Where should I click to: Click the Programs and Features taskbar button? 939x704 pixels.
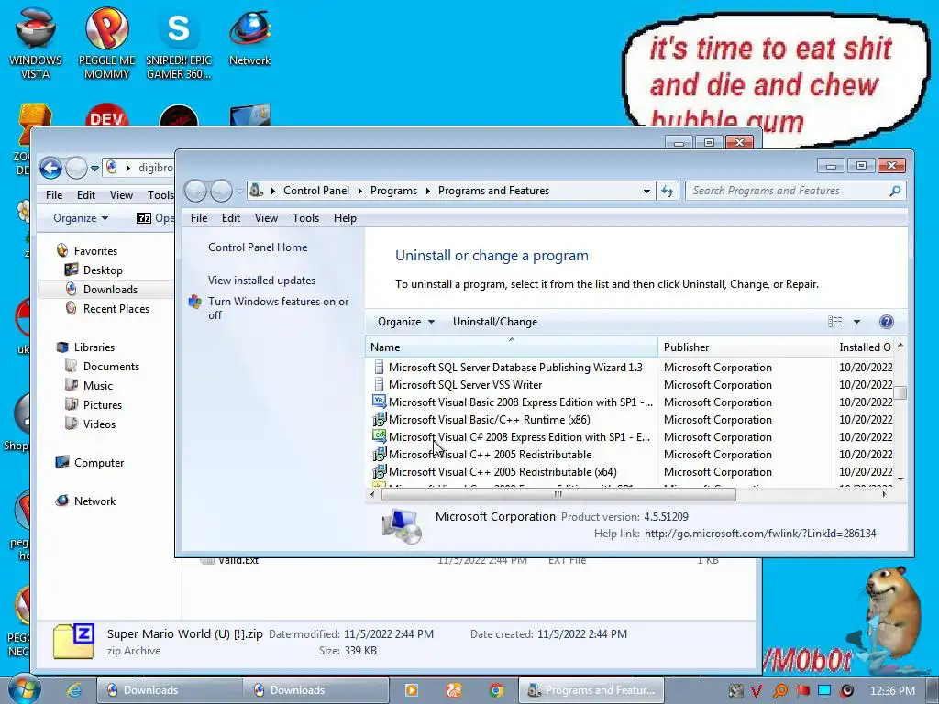tap(591, 690)
